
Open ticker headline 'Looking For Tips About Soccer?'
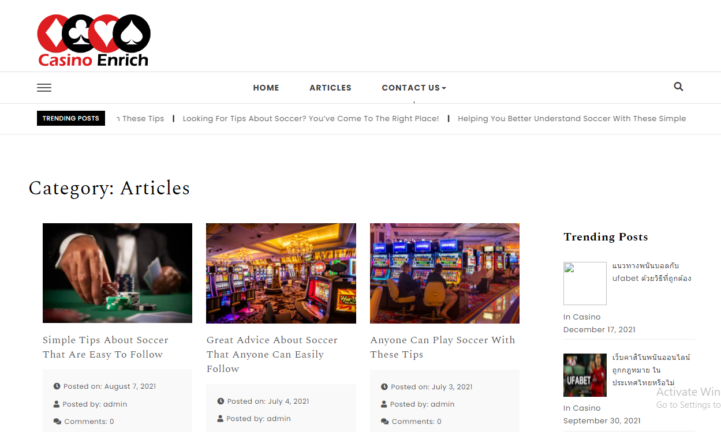311,118
